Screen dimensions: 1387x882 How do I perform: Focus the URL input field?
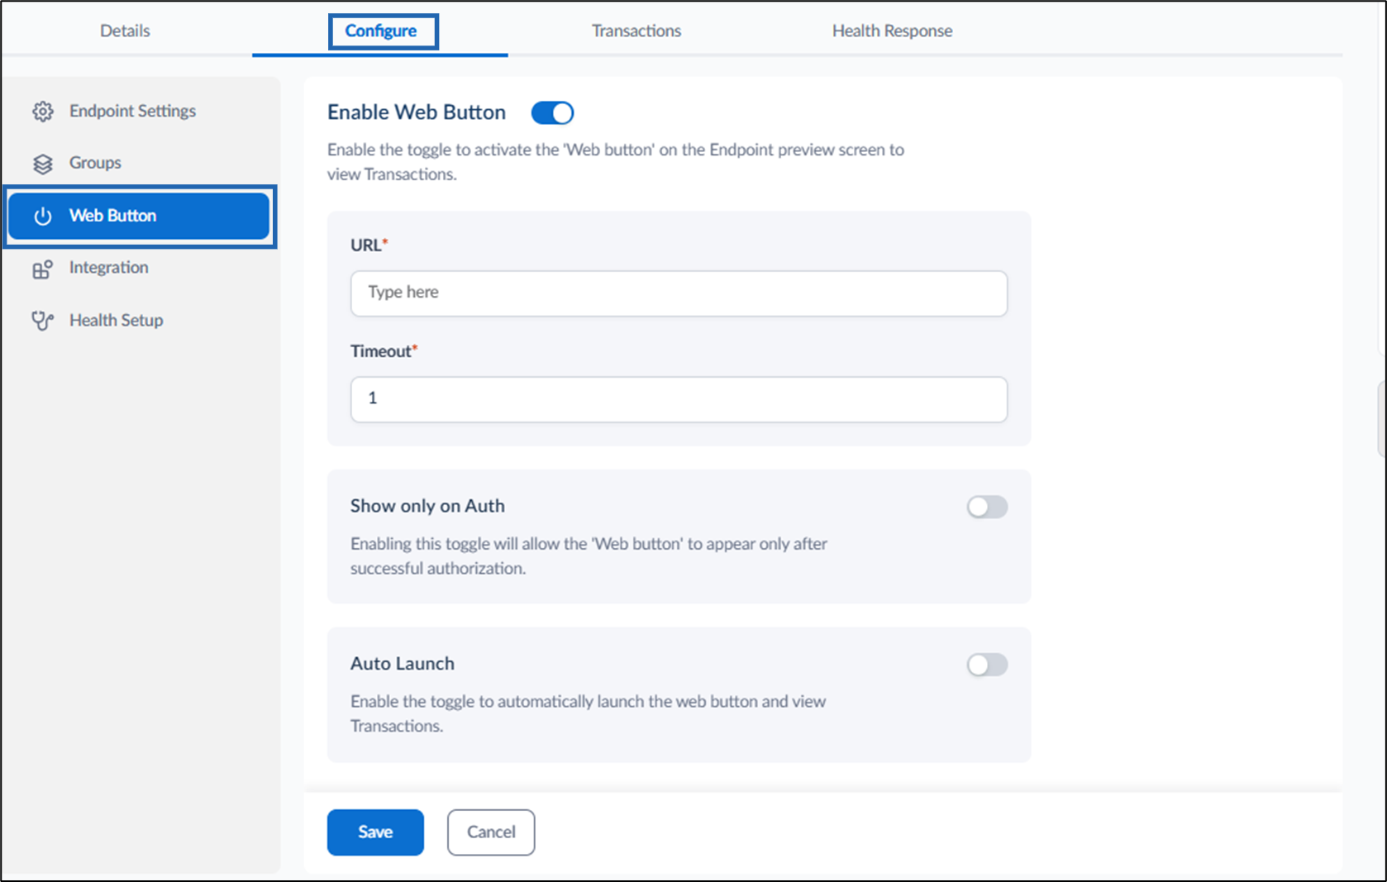point(679,293)
